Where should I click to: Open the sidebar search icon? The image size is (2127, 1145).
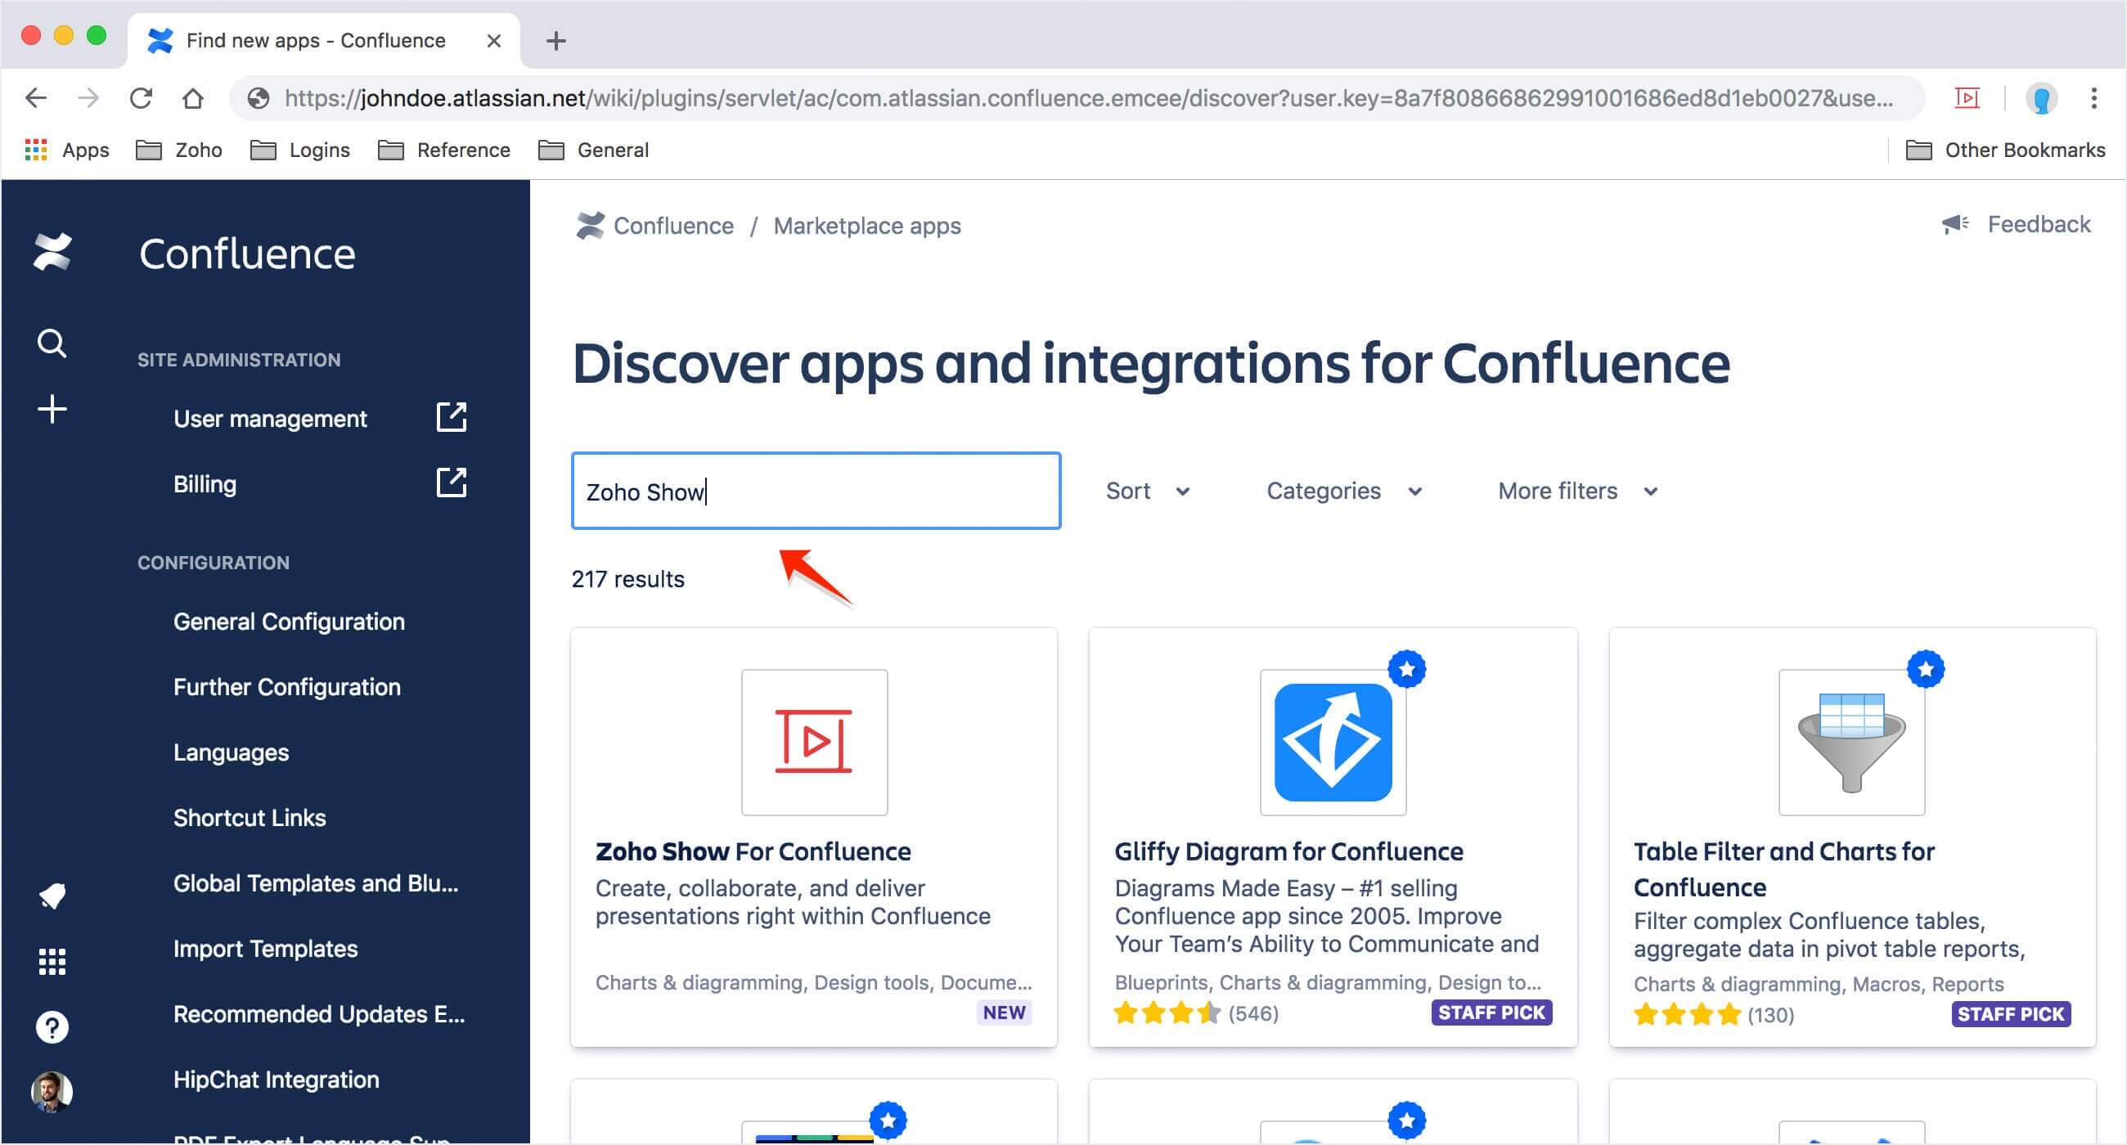click(52, 343)
